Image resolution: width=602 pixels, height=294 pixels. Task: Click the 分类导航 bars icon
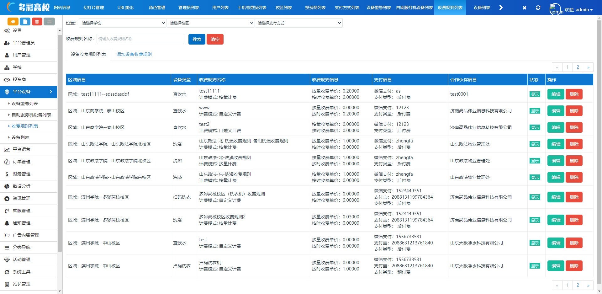[x=7, y=248]
